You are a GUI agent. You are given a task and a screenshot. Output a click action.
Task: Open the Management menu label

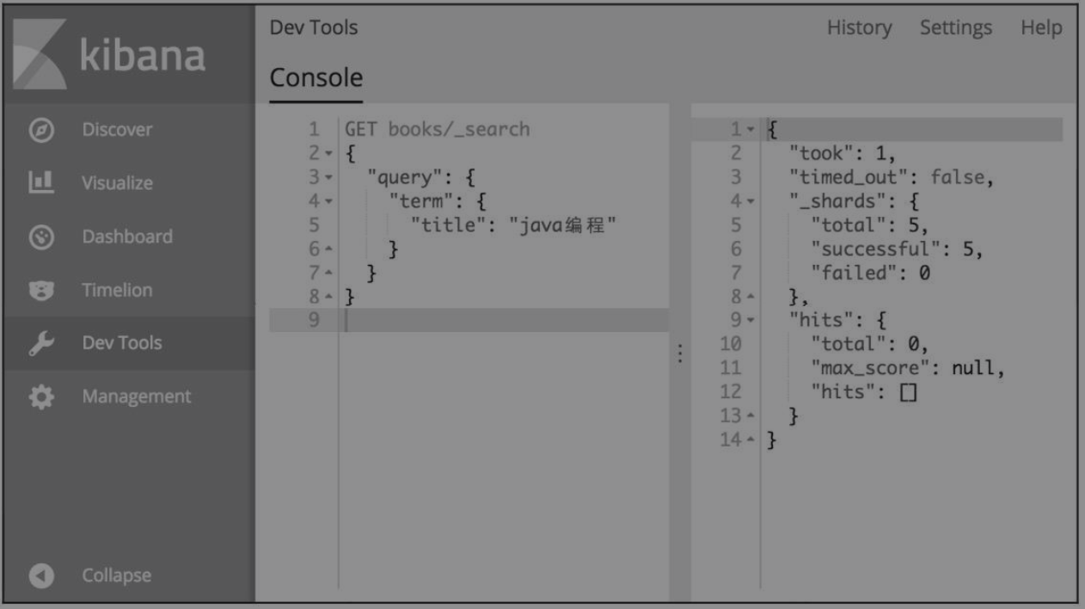[x=137, y=397]
